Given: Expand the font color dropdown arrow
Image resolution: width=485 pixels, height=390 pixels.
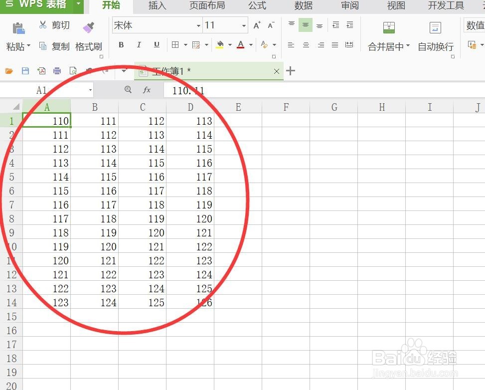Looking at the screenshot, I should pos(251,45).
